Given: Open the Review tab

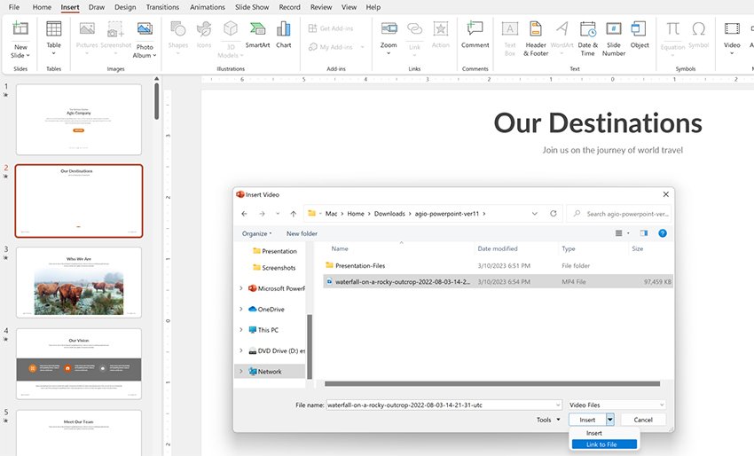Looking at the screenshot, I should [x=321, y=7].
